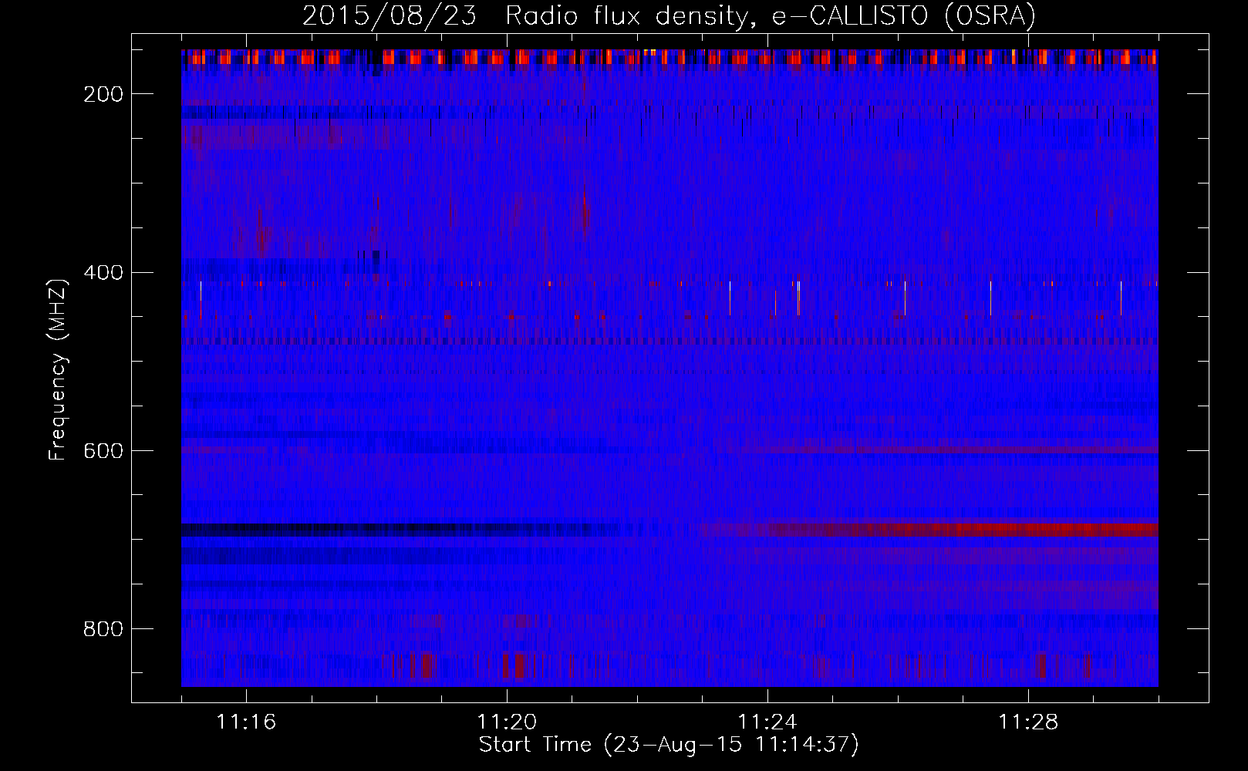The width and height of the screenshot is (1248, 771).
Task: Click the "Start Time (23-Aug-15 11:14:37)" axis label
Action: (669, 745)
